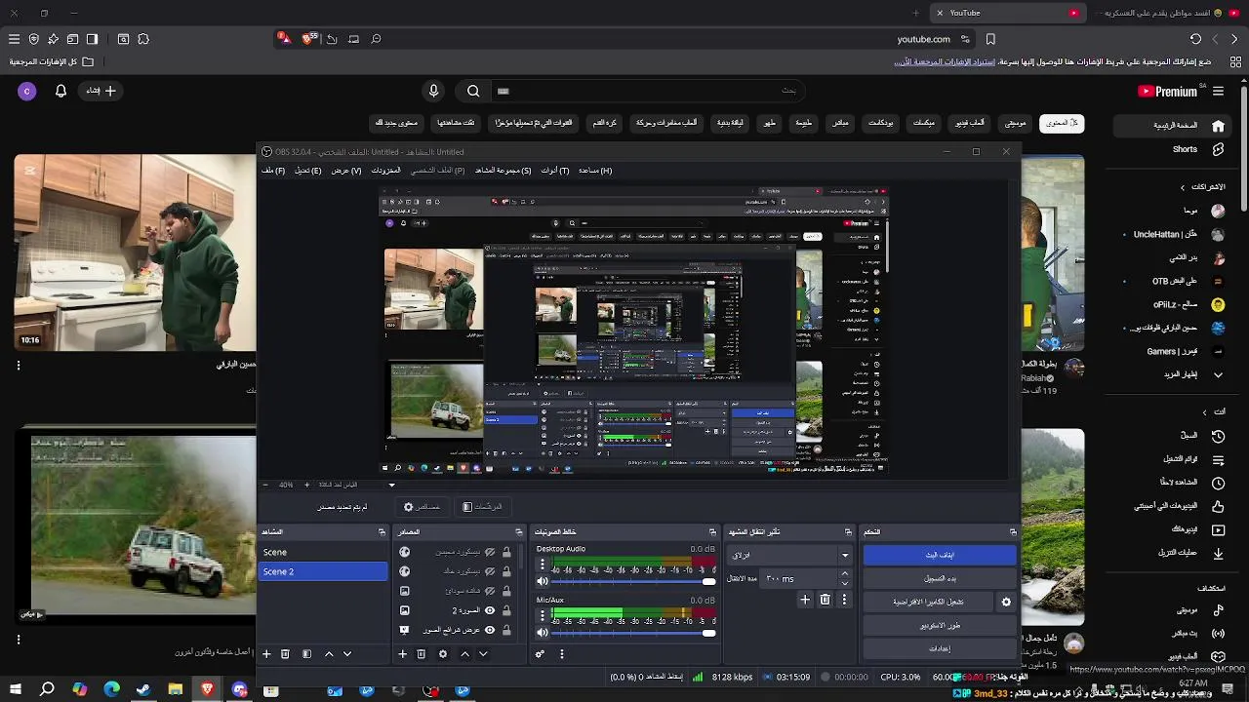
Task: Click the blue stop streaming button
Action: (940, 555)
